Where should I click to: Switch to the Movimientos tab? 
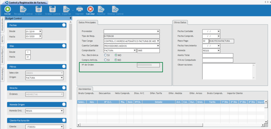coord(85,89)
